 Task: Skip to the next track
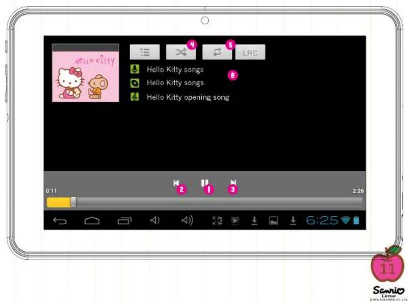(x=233, y=182)
